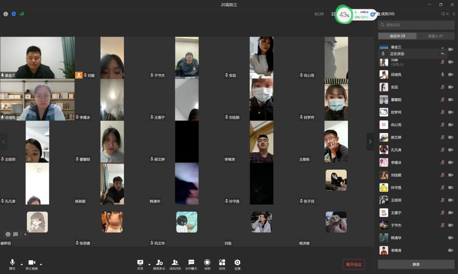The width and height of the screenshot is (458, 274).
Task: Switch layout using the grid view icon
Action: 333,14
